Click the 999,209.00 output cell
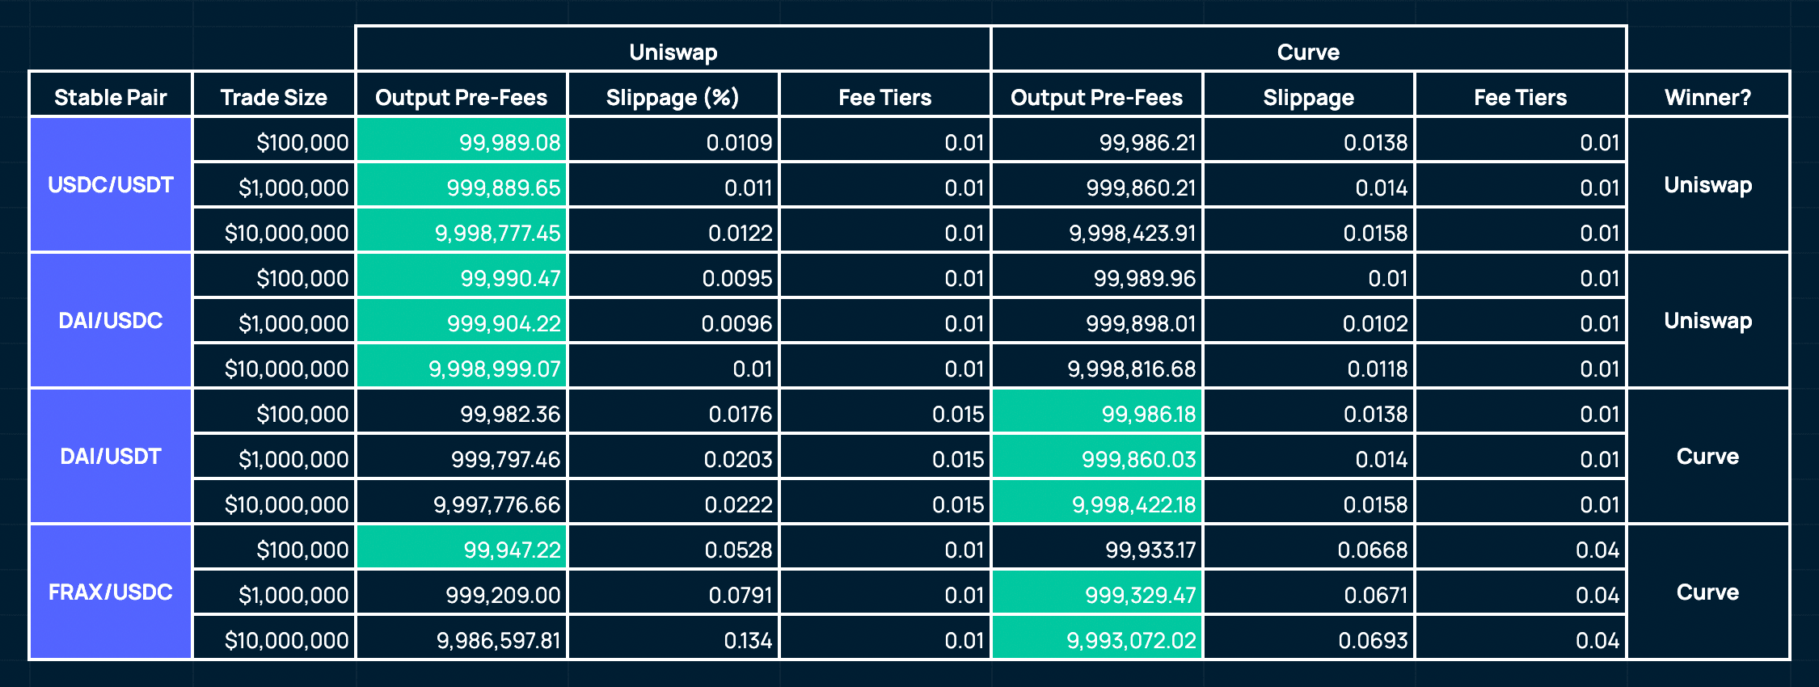The image size is (1819, 687). point(462,593)
